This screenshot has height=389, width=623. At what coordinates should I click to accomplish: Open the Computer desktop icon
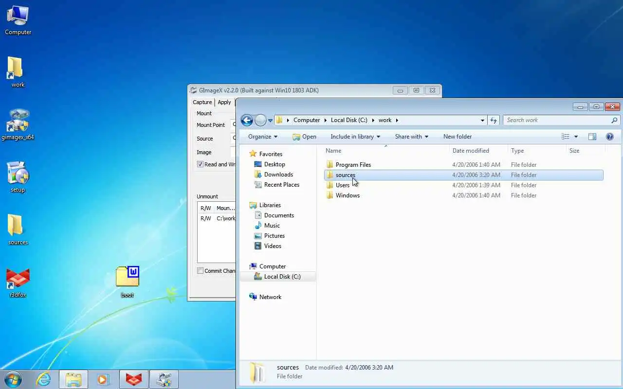tap(18, 20)
